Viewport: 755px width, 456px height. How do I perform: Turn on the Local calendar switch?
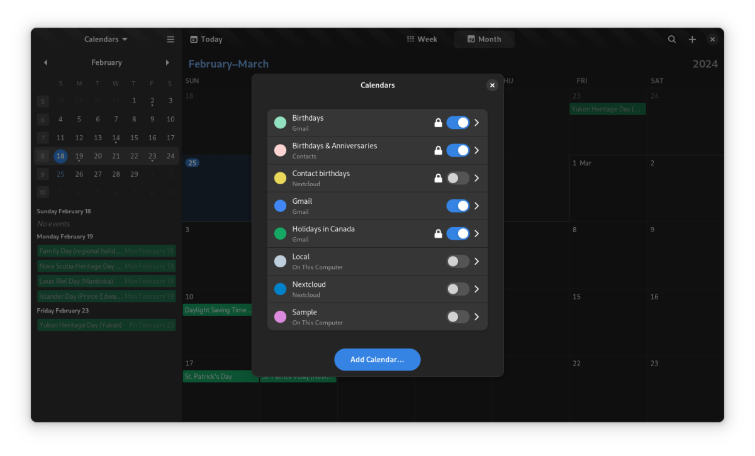(458, 261)
